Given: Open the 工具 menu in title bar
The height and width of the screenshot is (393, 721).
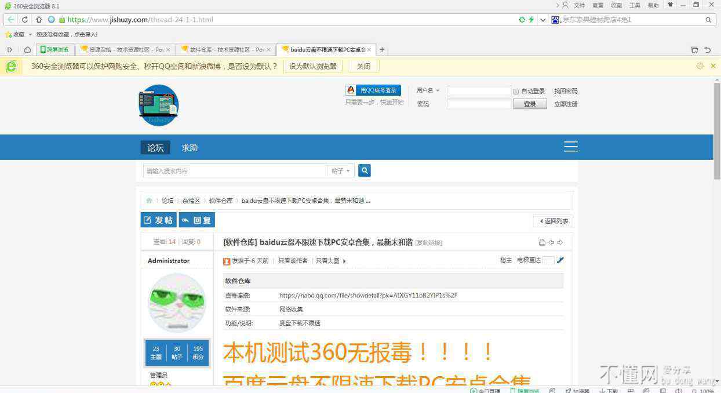Looking at the screenshot, I should coord(635,5).
